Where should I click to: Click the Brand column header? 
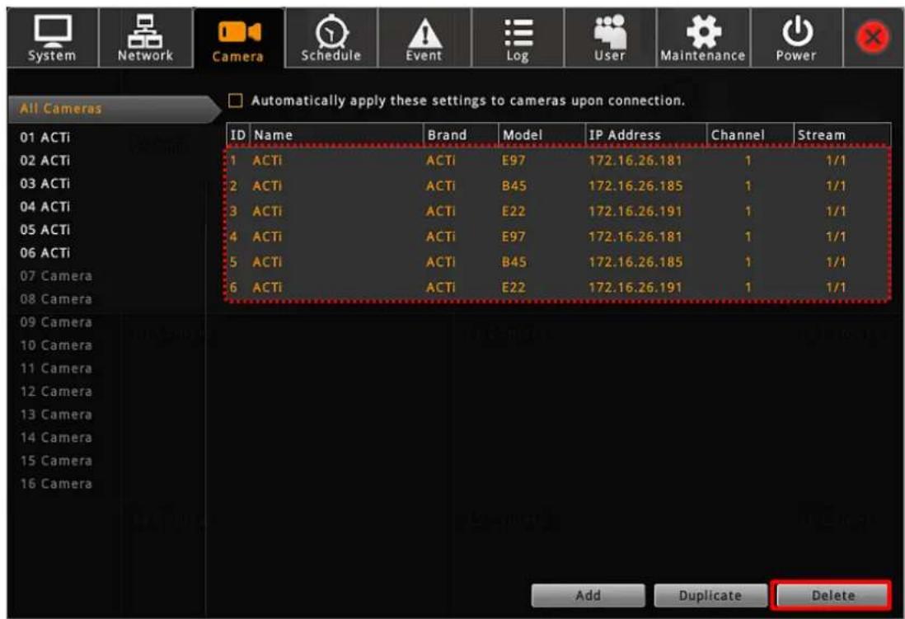click(x=462, y=135)
